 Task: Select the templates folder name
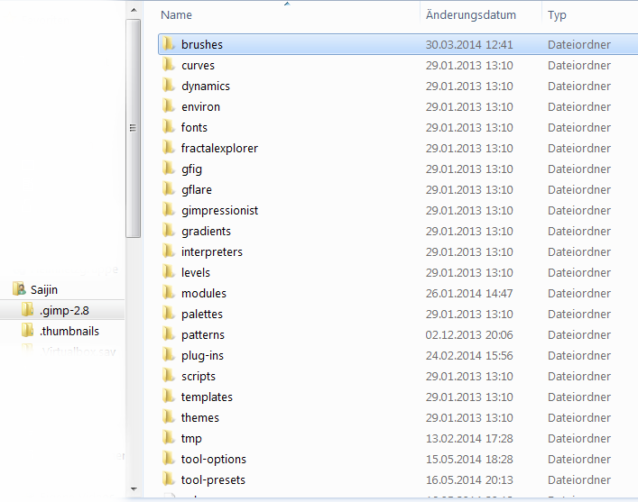(207, 397)
